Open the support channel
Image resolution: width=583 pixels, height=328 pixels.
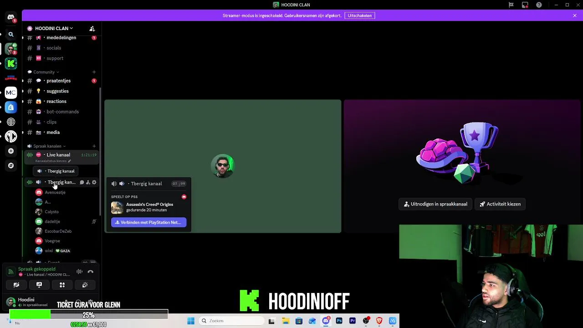point(61,58)
